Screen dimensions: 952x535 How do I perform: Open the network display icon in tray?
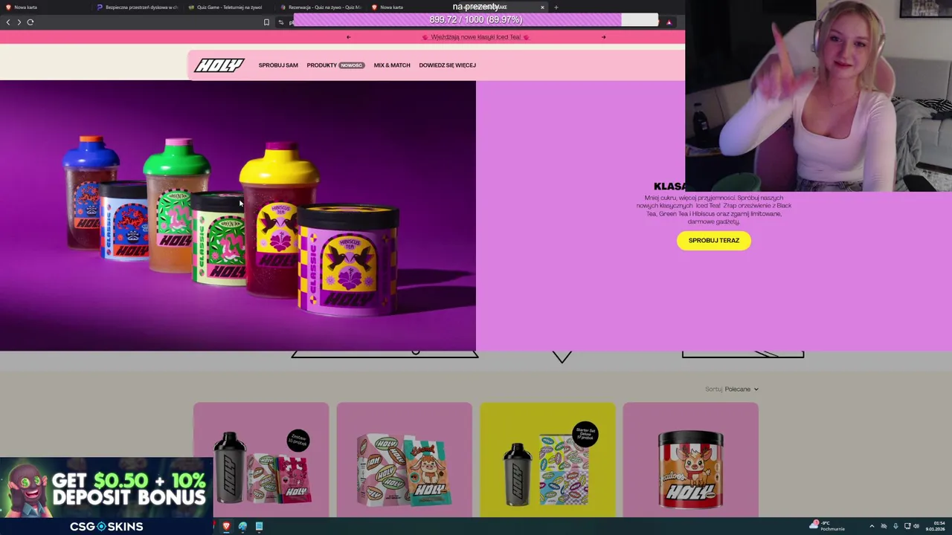point(907,526)
